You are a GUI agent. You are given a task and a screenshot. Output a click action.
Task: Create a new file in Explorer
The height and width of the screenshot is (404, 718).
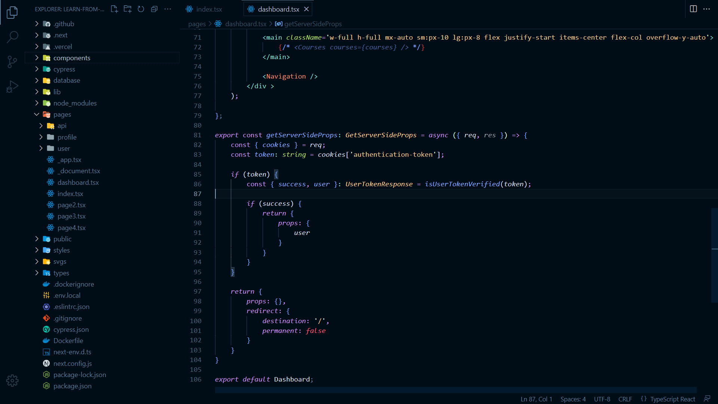pos(114,9)
